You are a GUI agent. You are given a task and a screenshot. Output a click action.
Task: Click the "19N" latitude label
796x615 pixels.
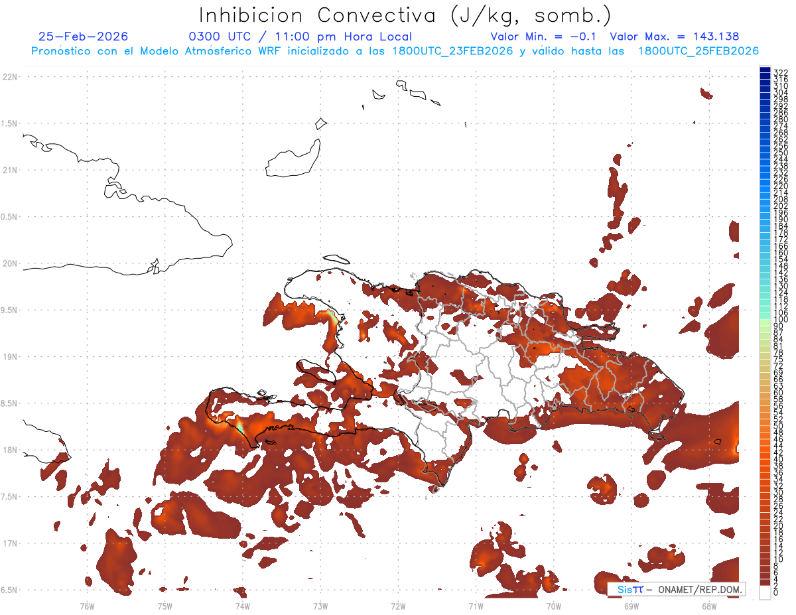9,356
